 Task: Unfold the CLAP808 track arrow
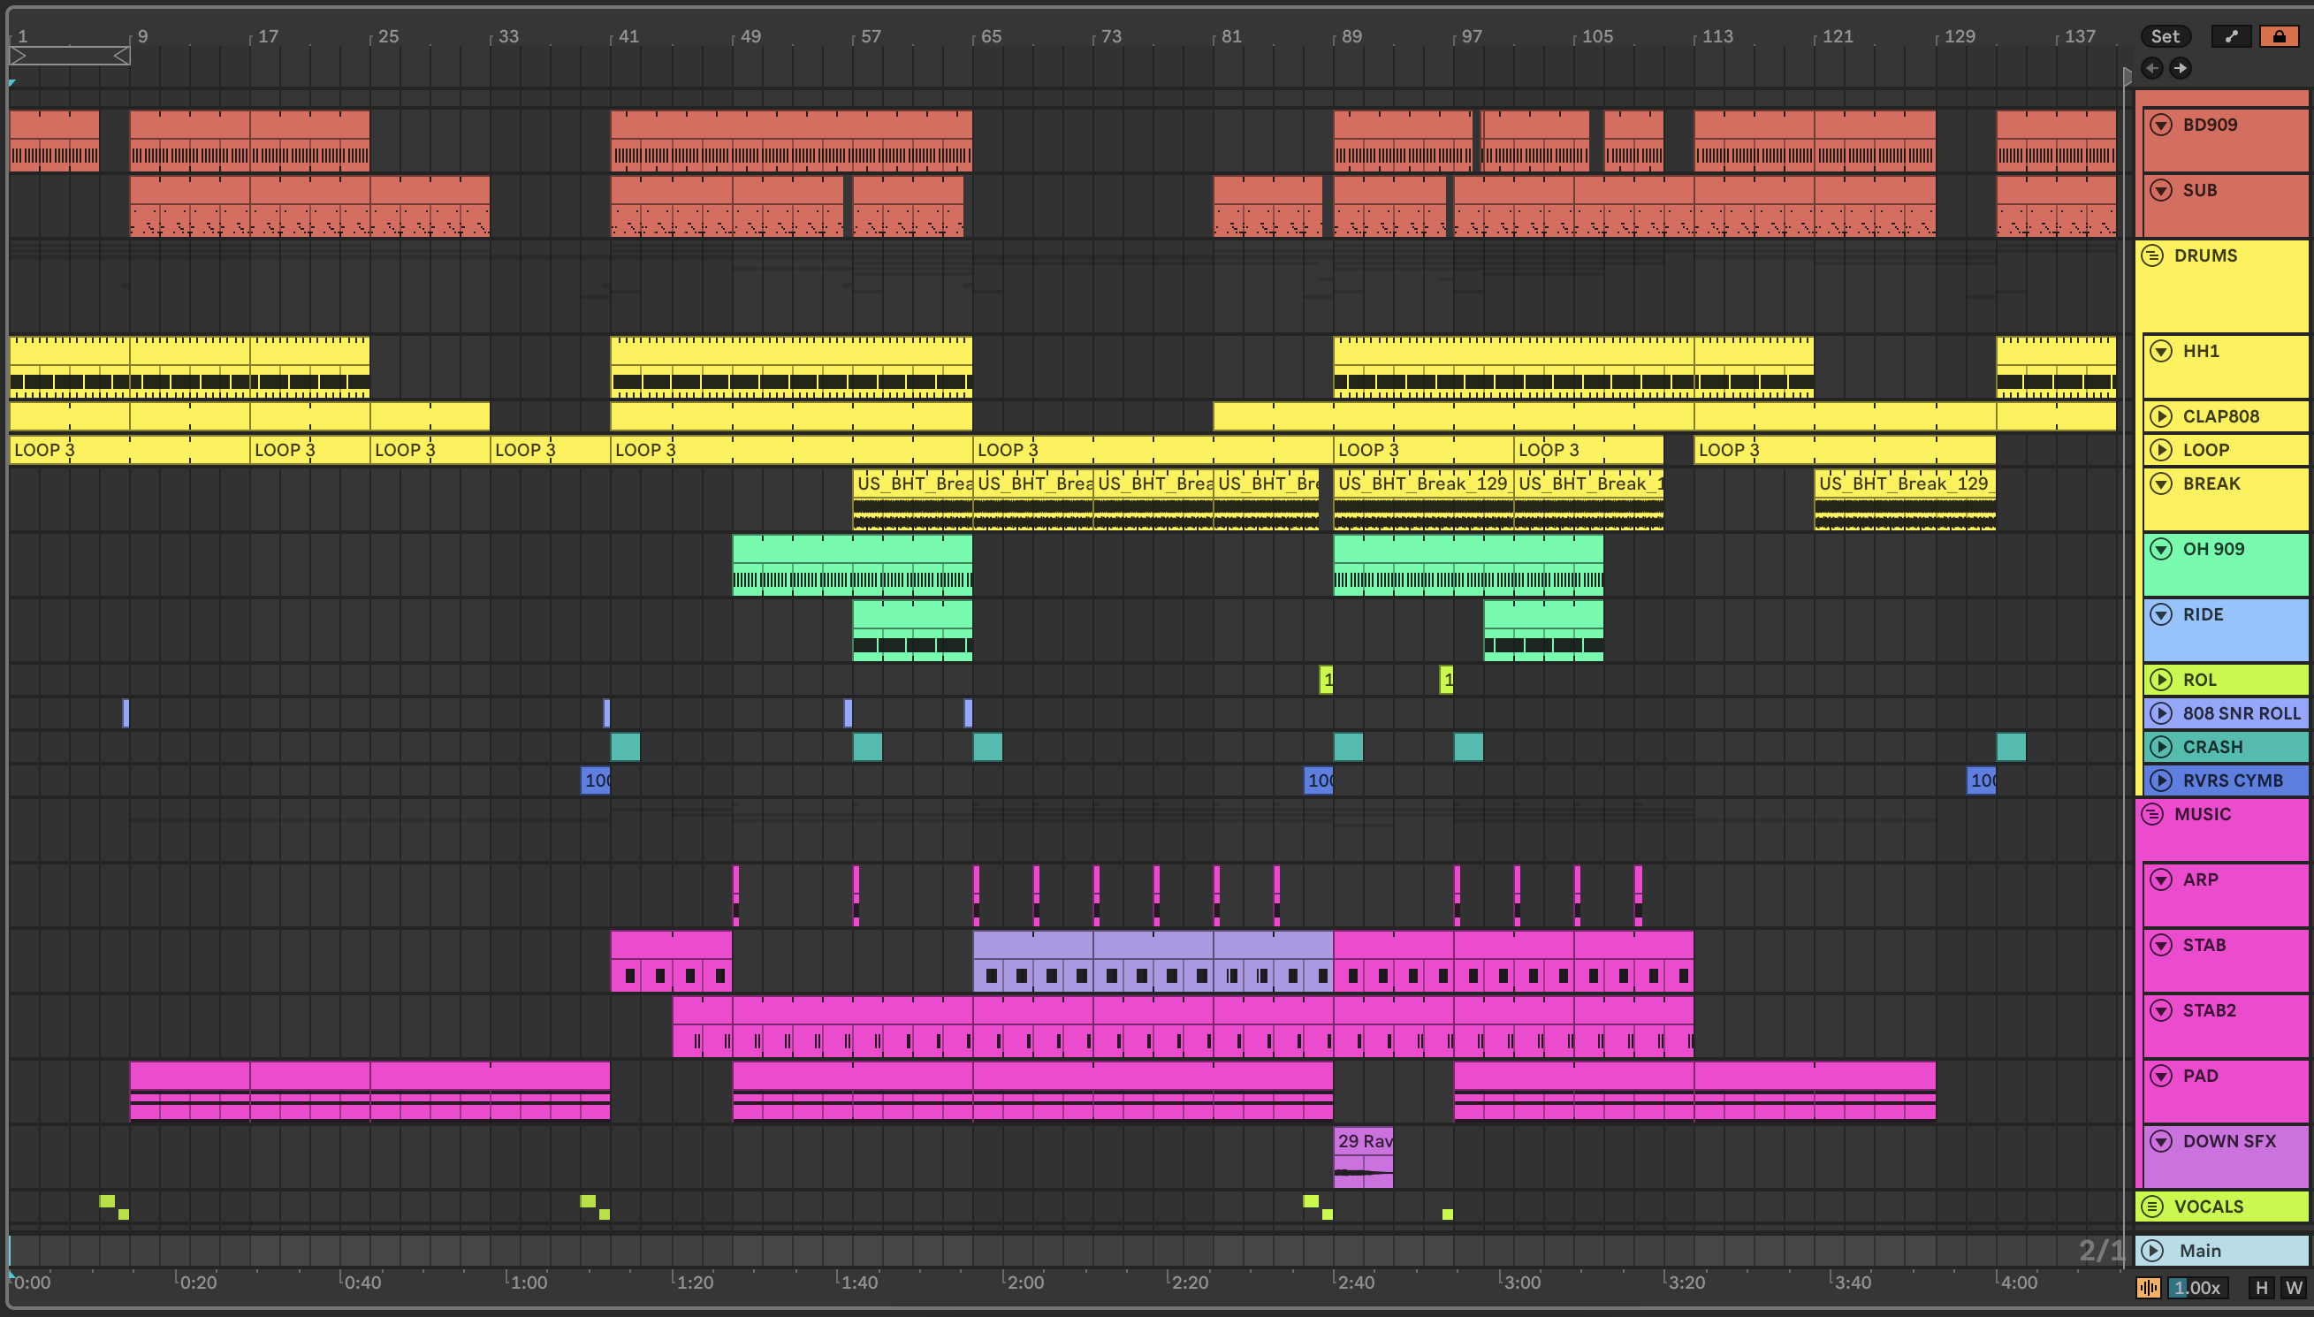(x=2160, y=416)
